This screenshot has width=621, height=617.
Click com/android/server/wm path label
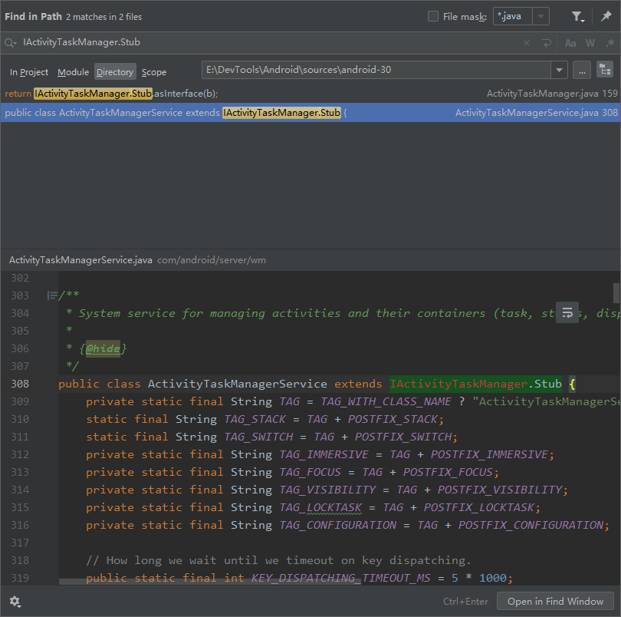point(212,260)
